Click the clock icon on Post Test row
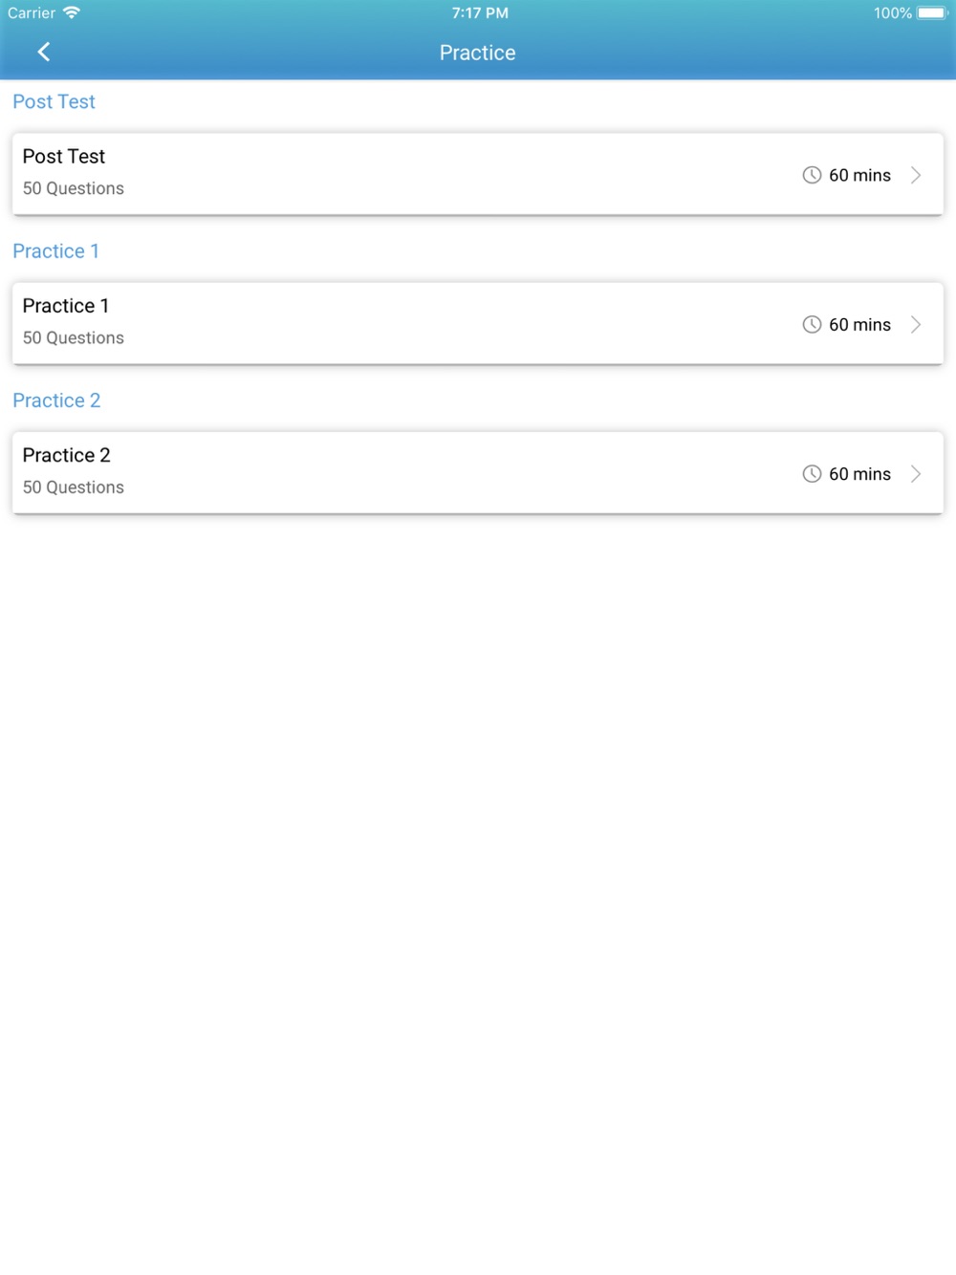 (x=812, y=175)
